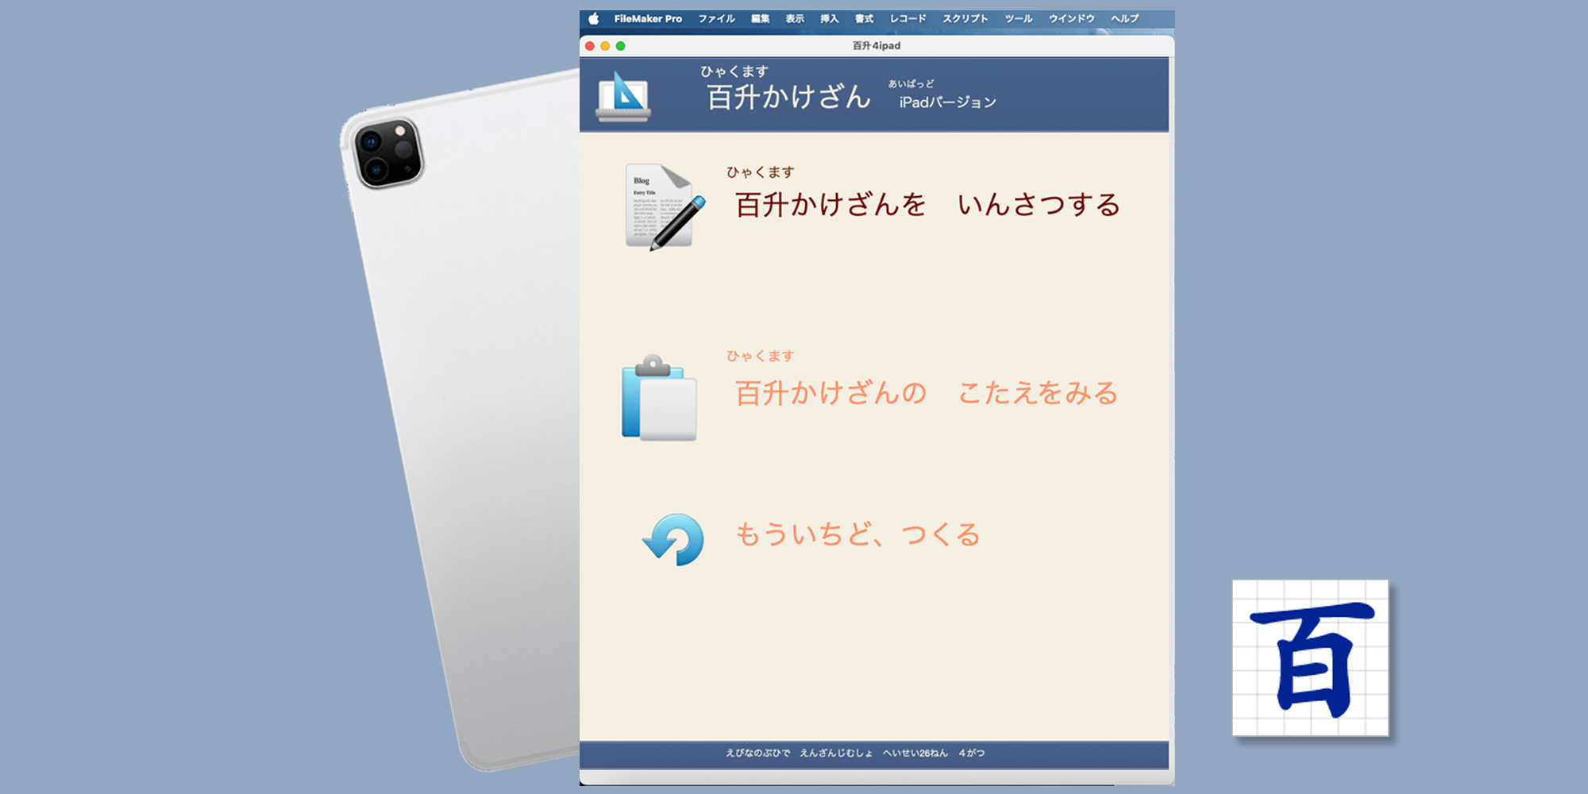This screenshot has width=1588, height=794.
Task: Open the ウインドウ menu
Action: pos(1071,19)
